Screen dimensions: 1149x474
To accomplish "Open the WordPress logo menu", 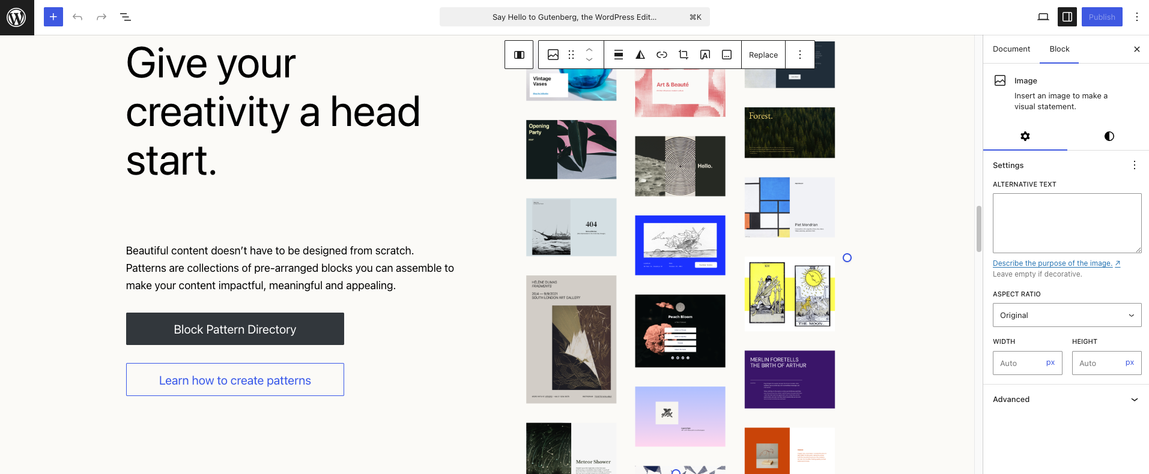I will pos(17,17).
